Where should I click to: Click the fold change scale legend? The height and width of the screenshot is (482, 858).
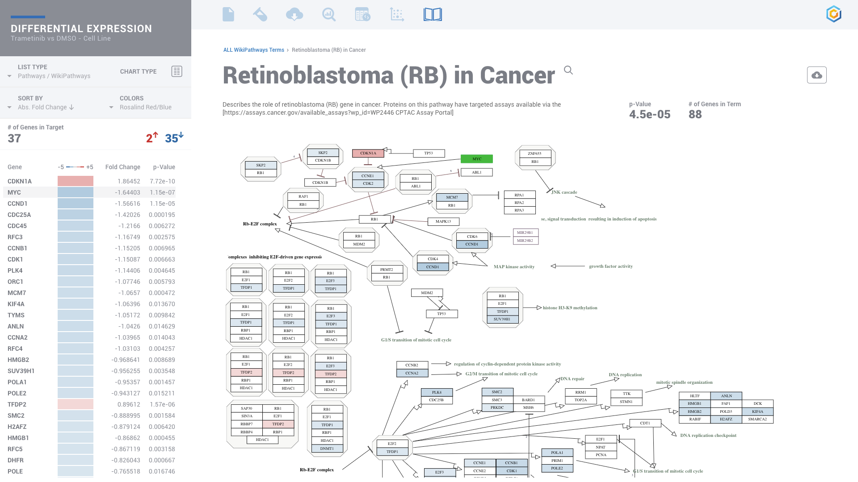[x=75, y=167]
